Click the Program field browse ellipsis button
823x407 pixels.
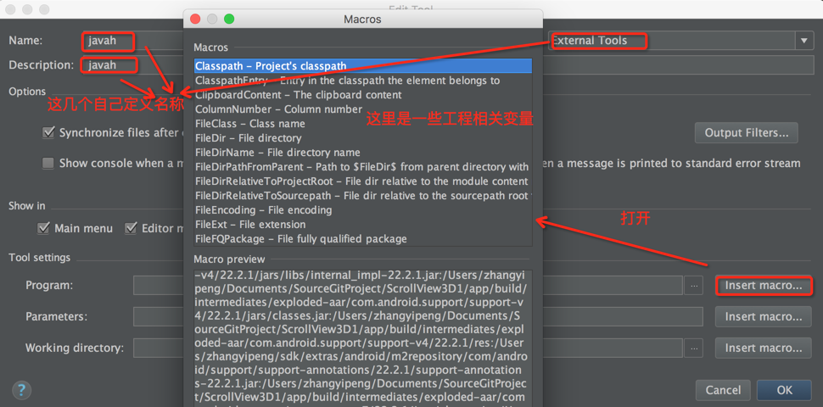695,287
